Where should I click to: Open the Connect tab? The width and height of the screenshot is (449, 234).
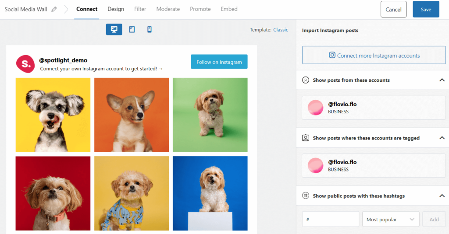(x=87, y=9)
